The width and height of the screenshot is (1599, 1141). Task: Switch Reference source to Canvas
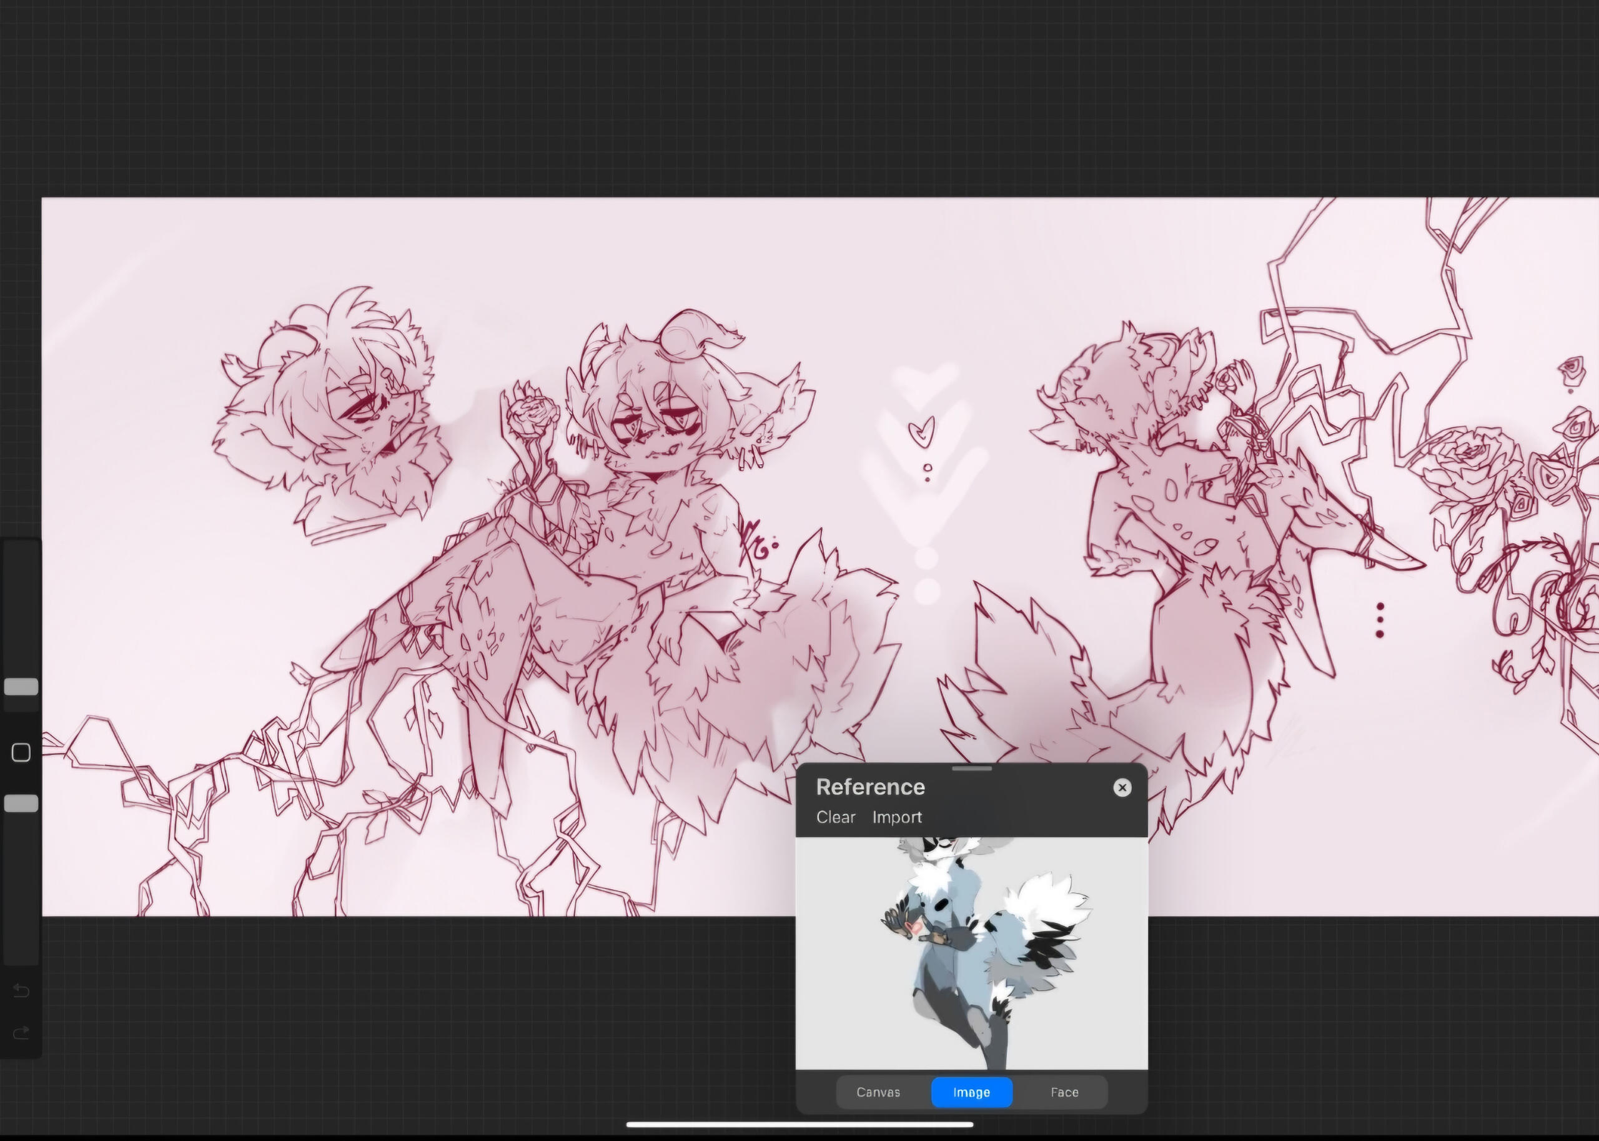[x=878, y=1092]
